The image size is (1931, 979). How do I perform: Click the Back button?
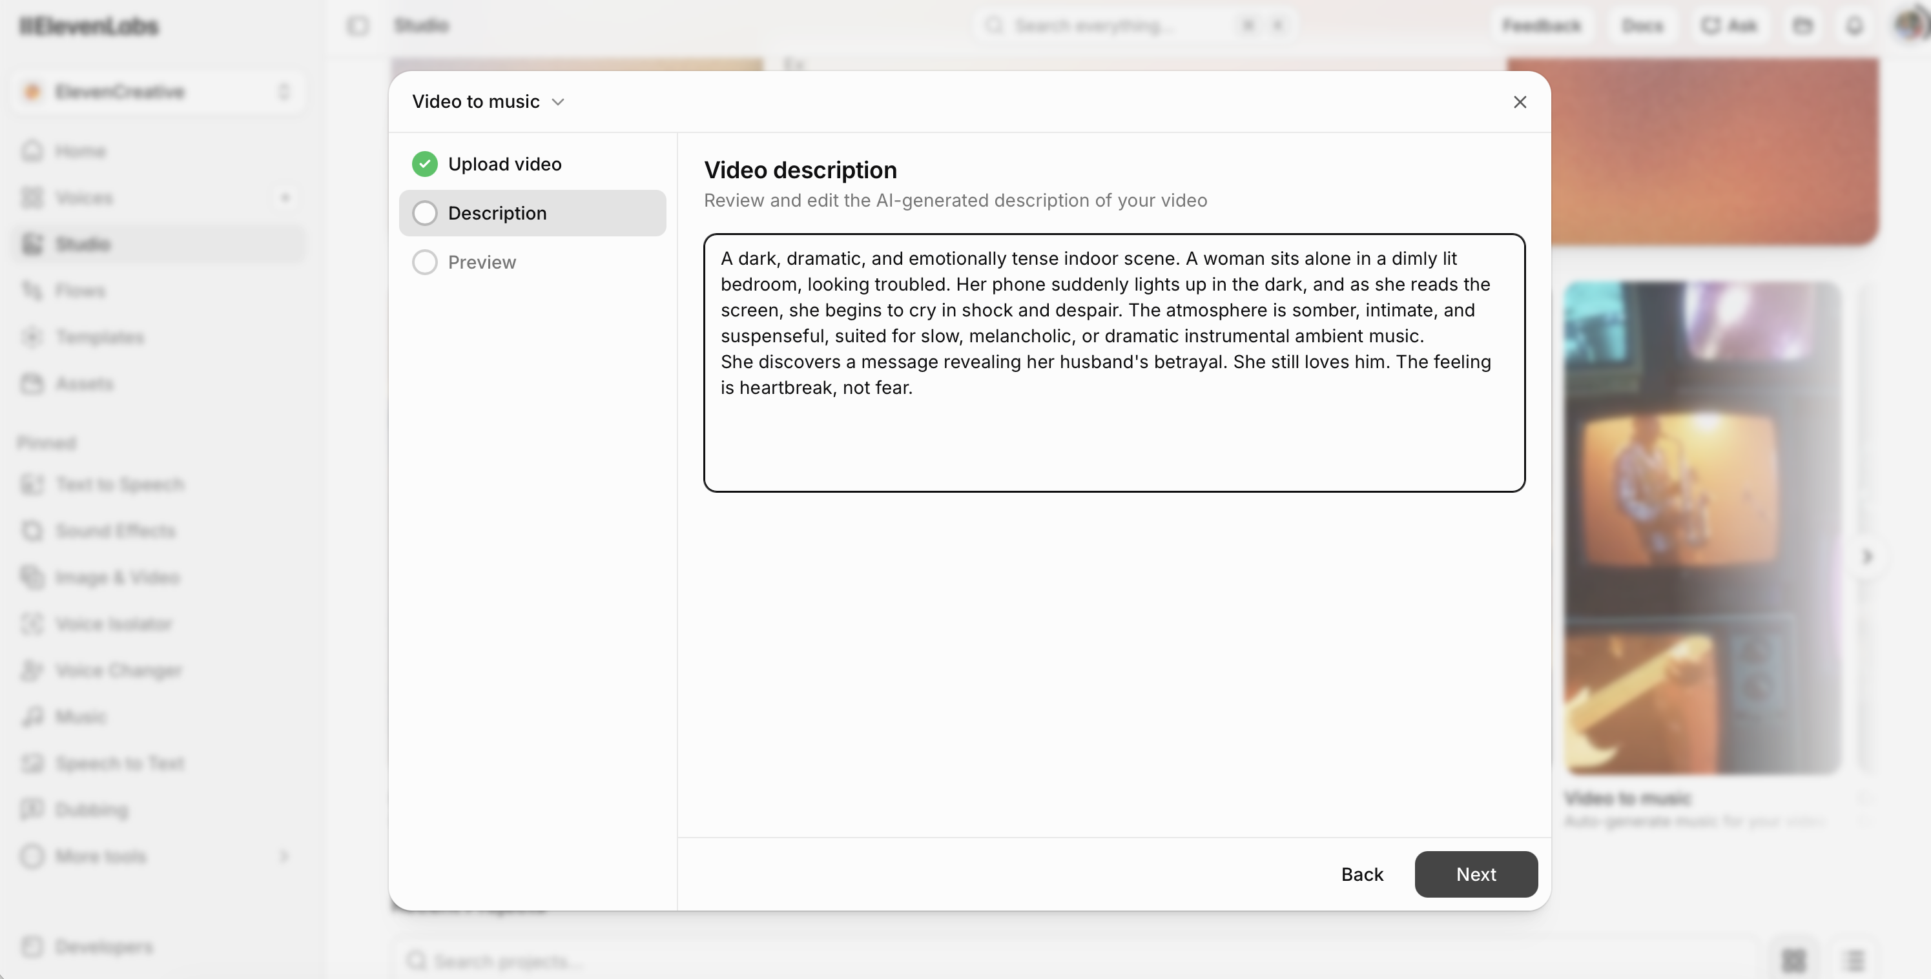pyautogui.click(x=1361, y=874)
